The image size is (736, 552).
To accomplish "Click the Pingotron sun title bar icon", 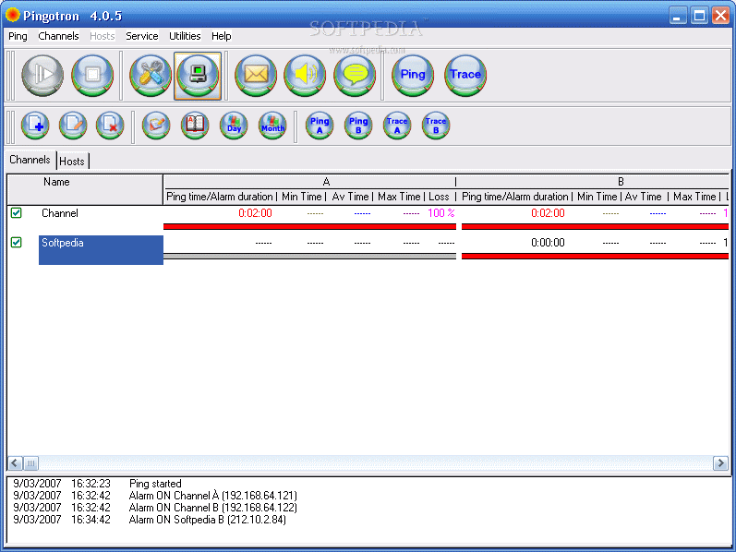I will pos(12,15).
